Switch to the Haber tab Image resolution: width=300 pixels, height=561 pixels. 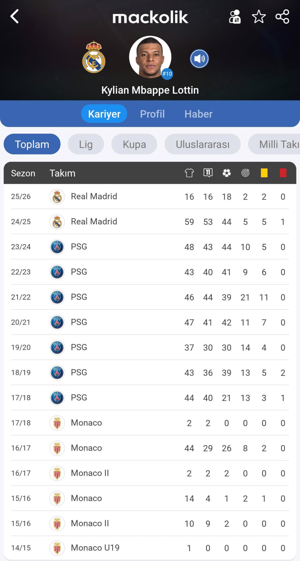click(198, 114)
